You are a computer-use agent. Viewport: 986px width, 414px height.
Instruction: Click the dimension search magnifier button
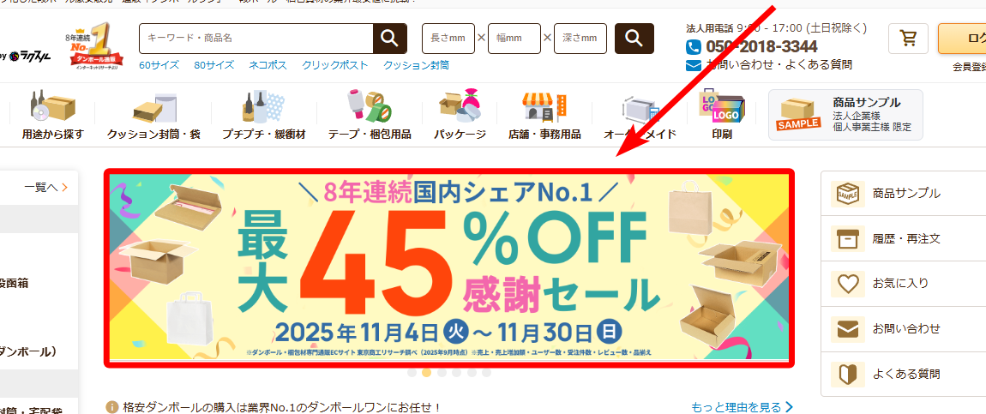[634, 39]
